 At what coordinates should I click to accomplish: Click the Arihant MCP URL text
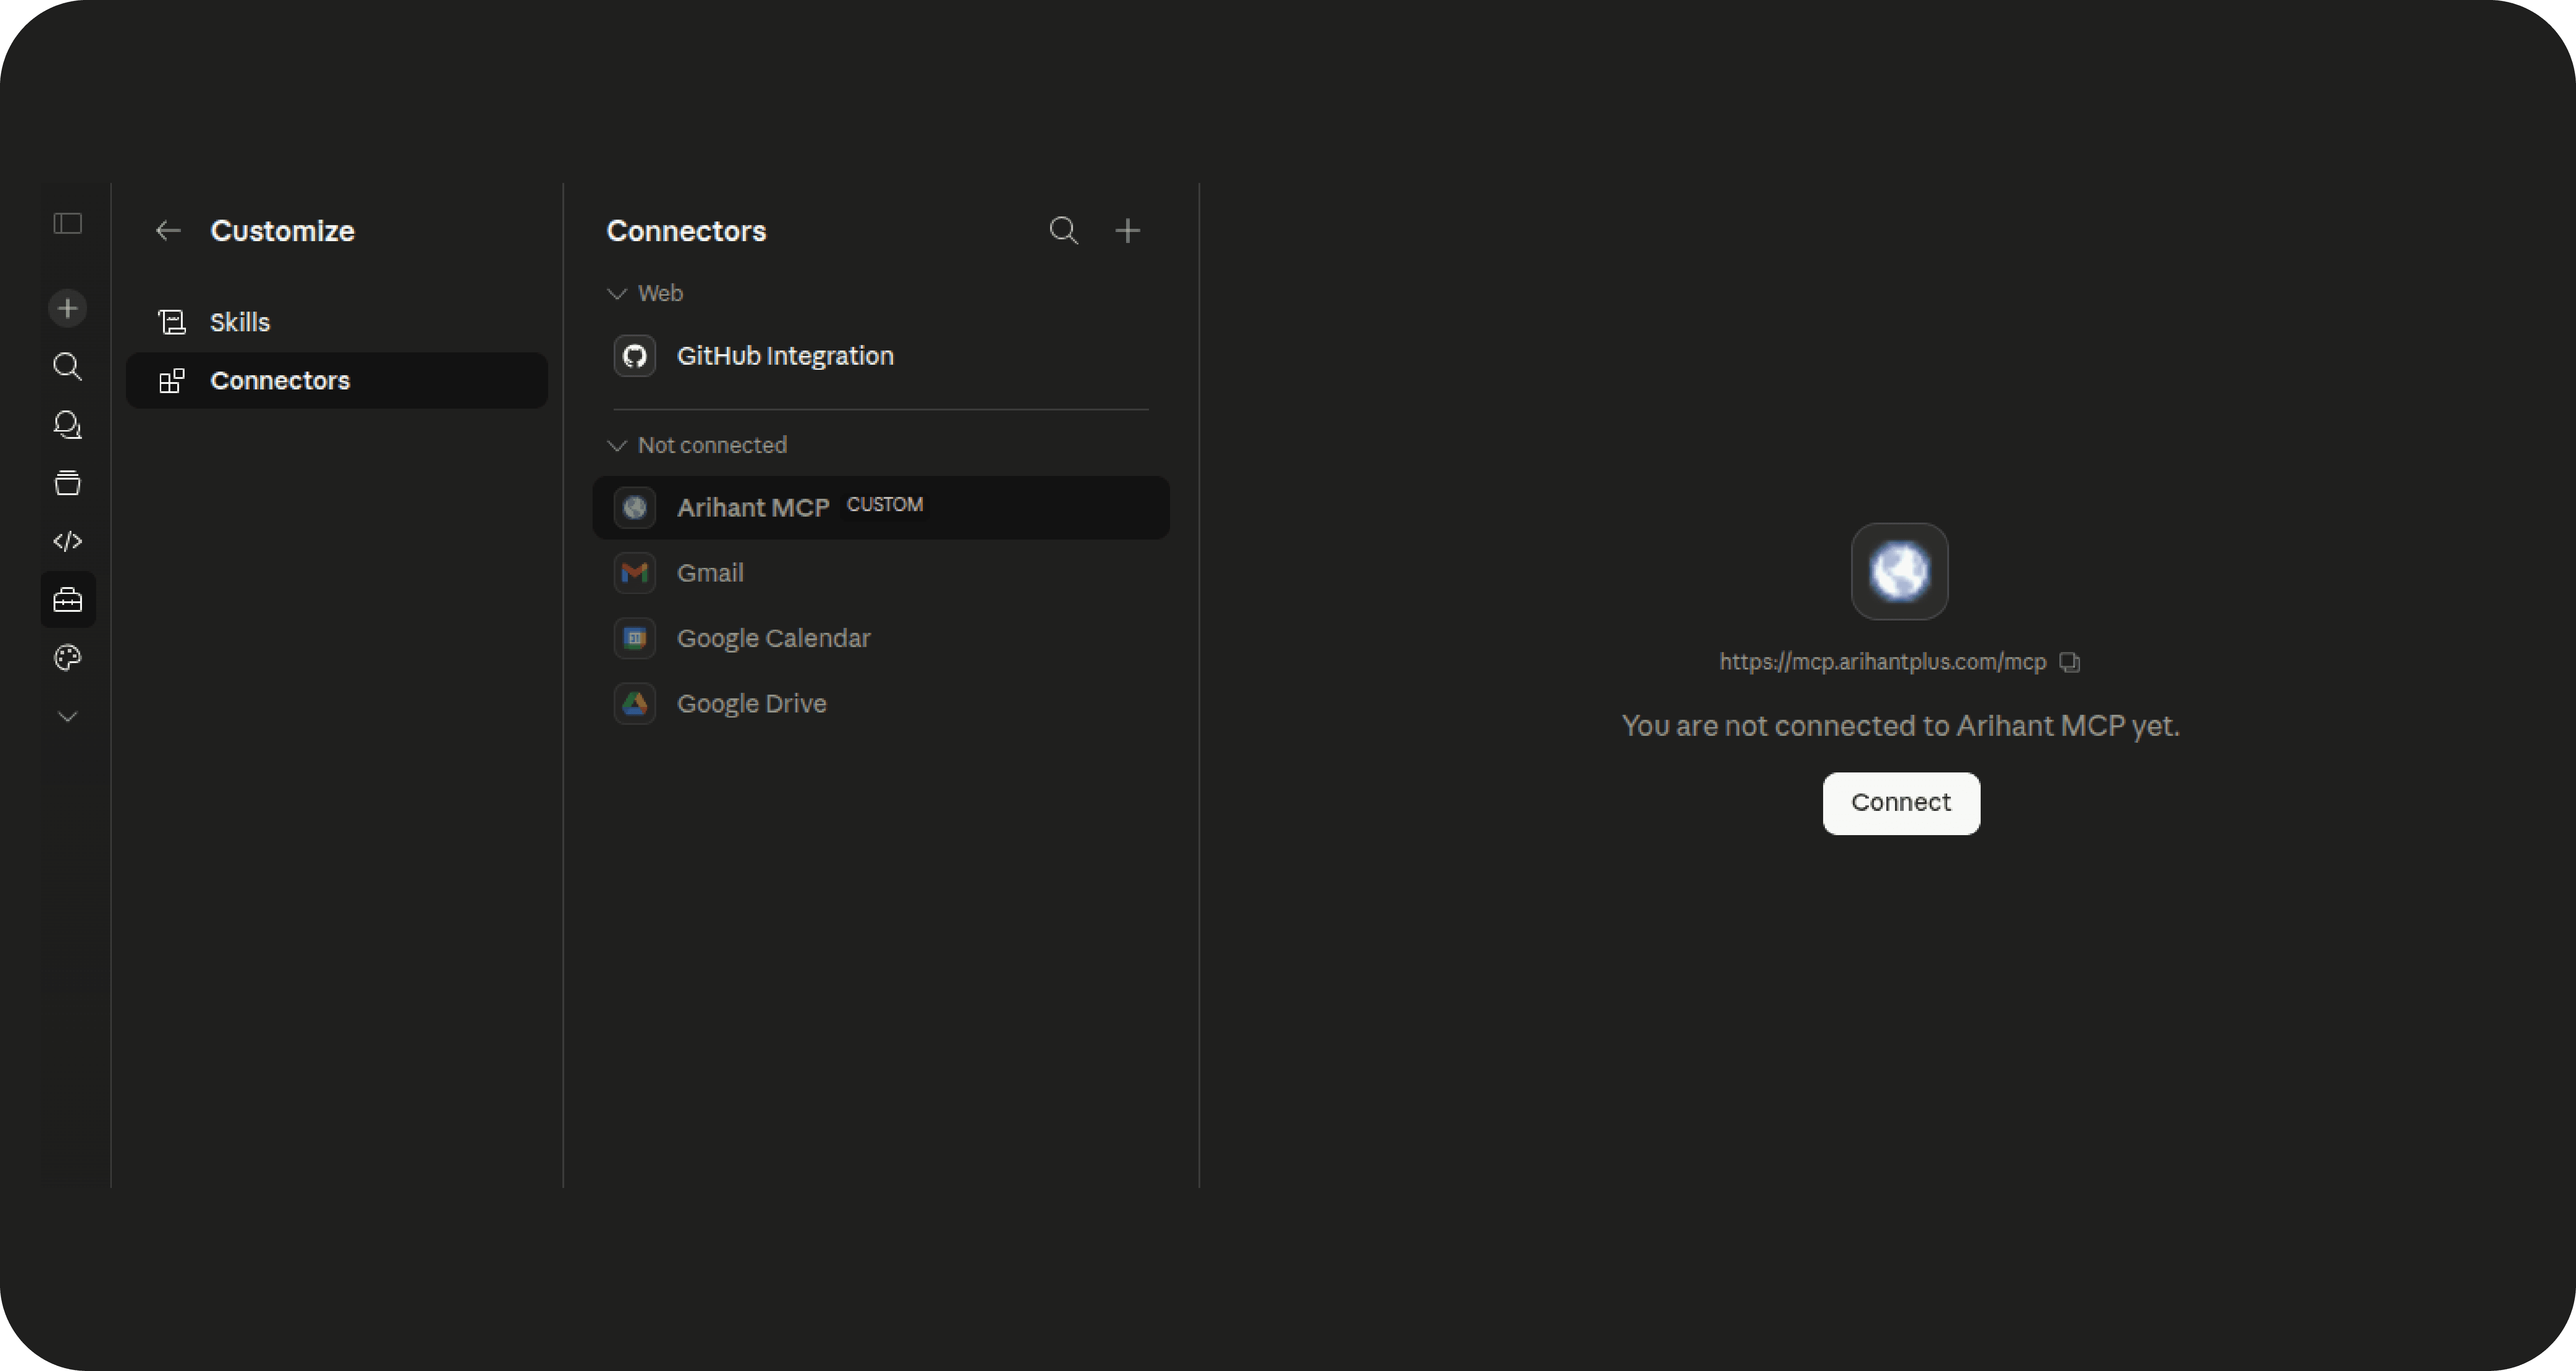click(1882, 662)
